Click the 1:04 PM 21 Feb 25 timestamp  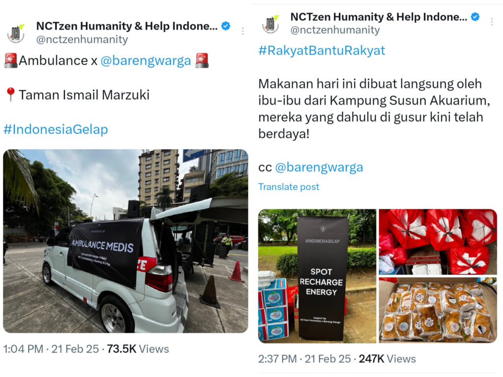pyautogui.click(x=51, y=349)
